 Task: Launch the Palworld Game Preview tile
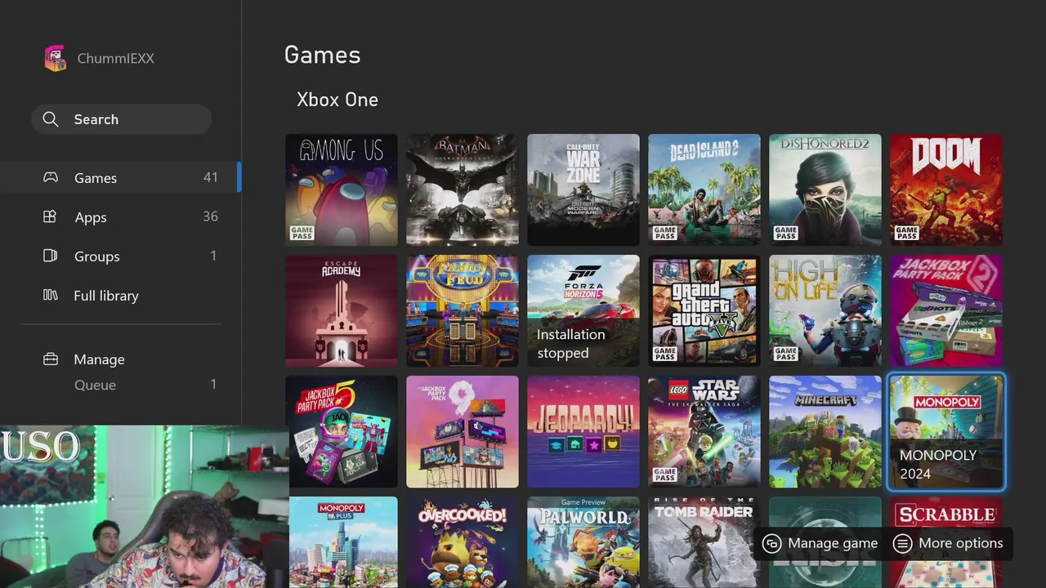pos(583,542)
